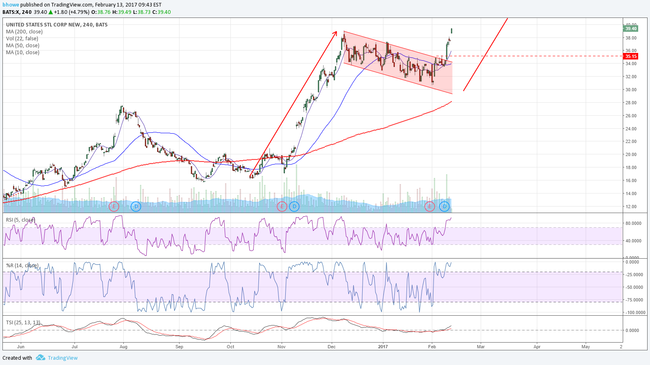Screen dimensions: 650x365
Task: Click the 'Aug' time axis label
Action: [x=123, y=347]
